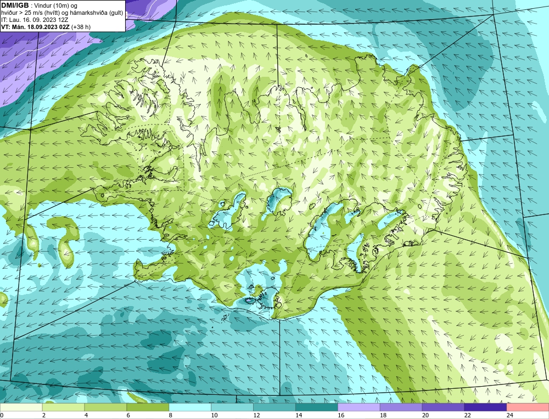The image size is (549, 419).
Task: Click the legend scale value '22'
Action: 467,415
